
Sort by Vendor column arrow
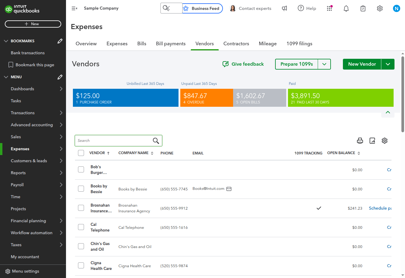click(x=108, y=153)
